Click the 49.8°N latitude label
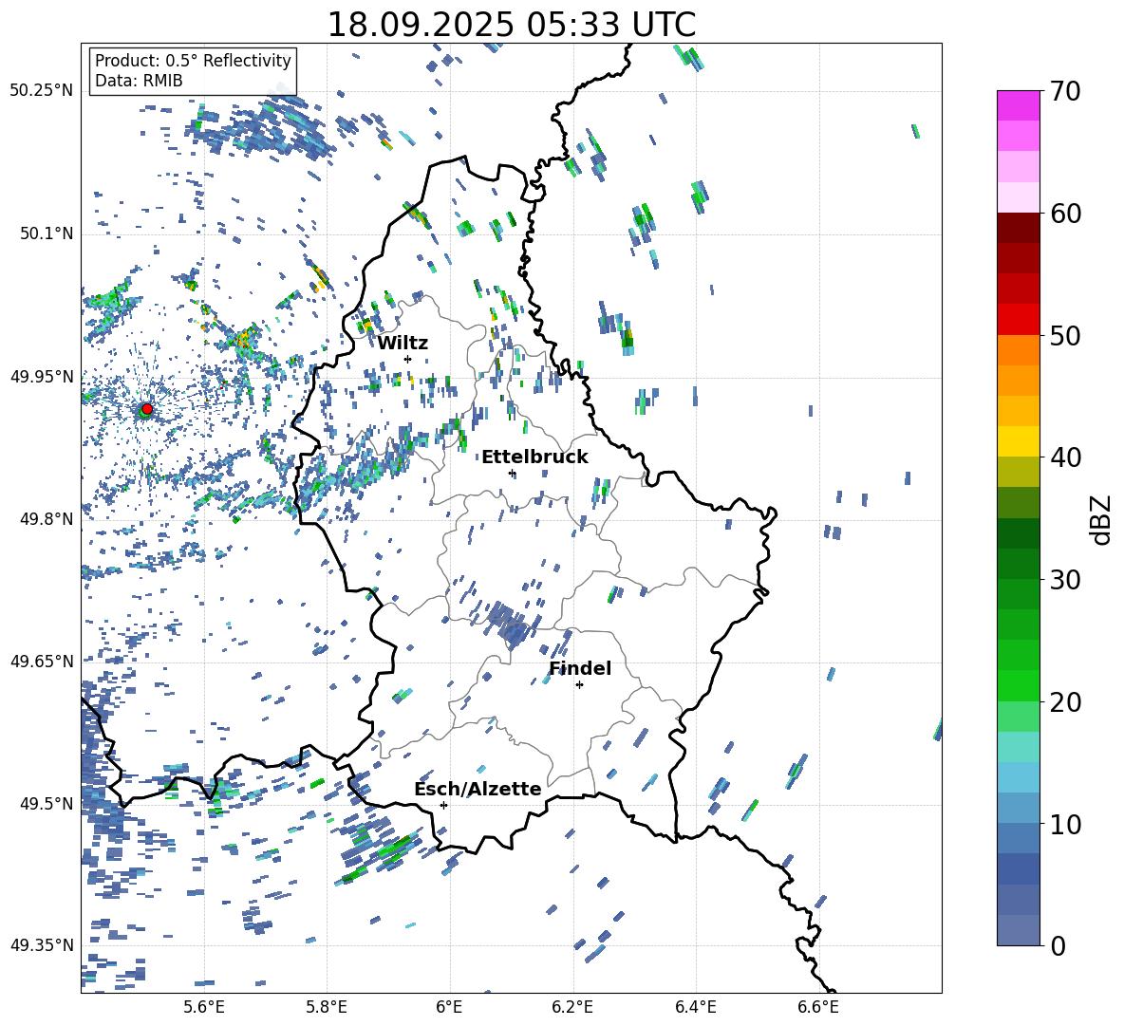This screenshot has width=1124, height=1026. (x=47, y=519)
